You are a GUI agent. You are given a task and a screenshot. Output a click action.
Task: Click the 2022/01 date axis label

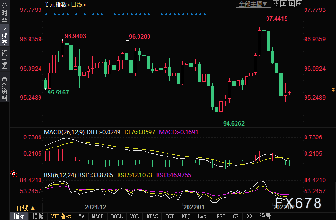pos(194,207)
